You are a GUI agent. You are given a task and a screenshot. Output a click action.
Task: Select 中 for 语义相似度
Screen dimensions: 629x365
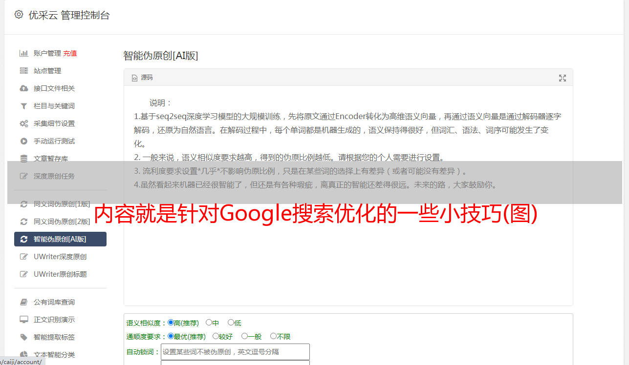click(209, 323)
